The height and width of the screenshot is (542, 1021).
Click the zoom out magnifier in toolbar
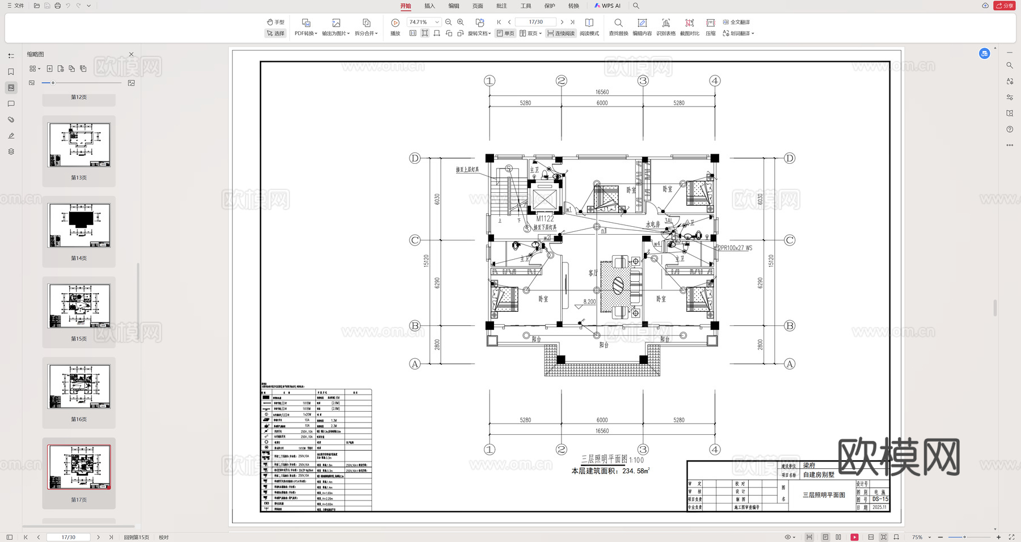coord(449,22)
